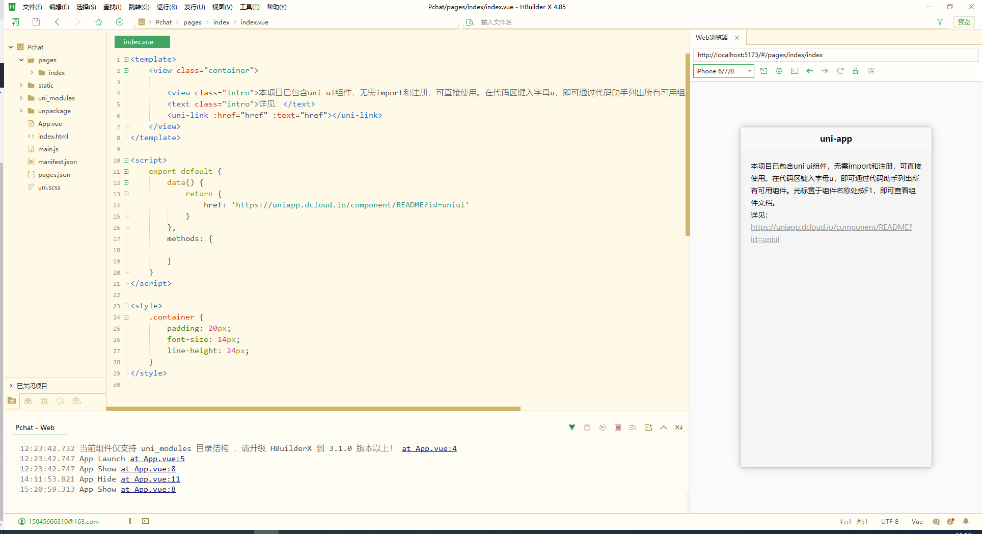Click the 预览 preview button
Image resolution: width=982 pixels, height=534 pixels.
click(x=964, y=22)
